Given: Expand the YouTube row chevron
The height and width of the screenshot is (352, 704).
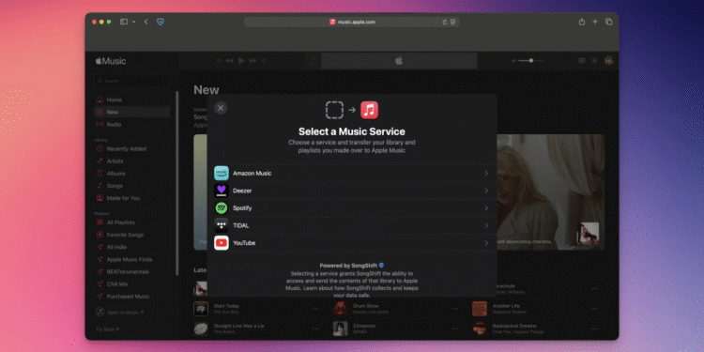Looking at the screenshot, I should [486, 243].
